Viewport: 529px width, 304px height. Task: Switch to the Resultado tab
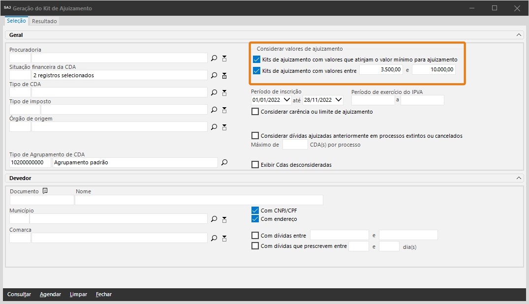(x=45, y=21)
